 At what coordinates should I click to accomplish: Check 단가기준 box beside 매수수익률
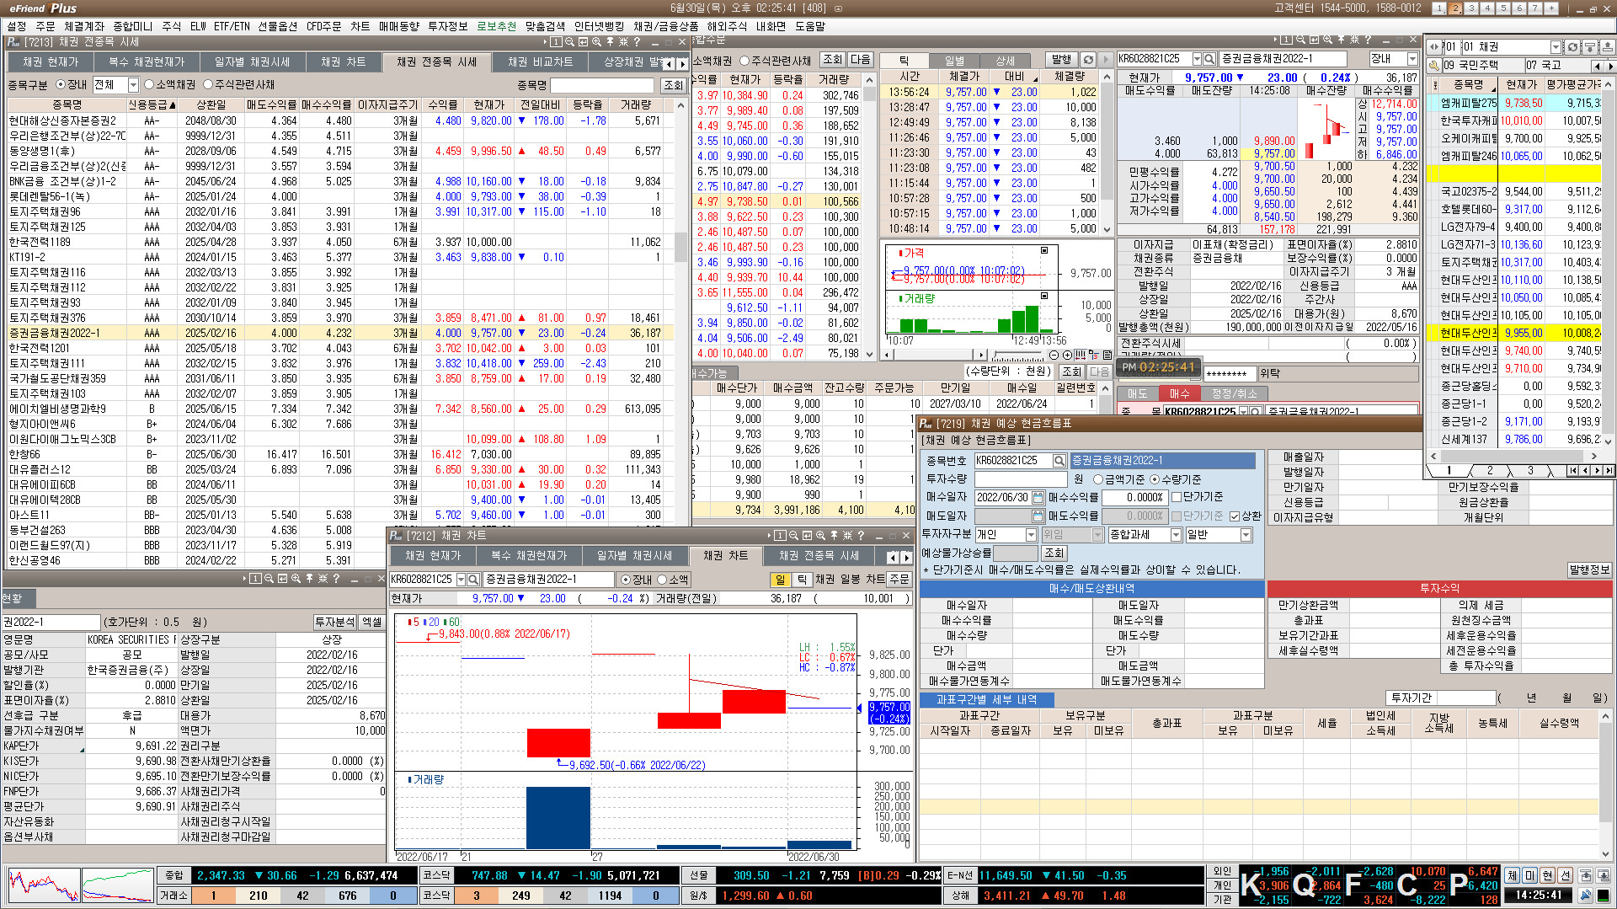click(1177, 497)
